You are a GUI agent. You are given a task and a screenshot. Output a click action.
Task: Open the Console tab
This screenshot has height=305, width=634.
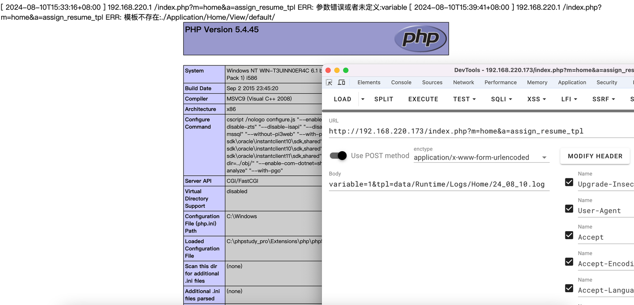click(401, 82)
